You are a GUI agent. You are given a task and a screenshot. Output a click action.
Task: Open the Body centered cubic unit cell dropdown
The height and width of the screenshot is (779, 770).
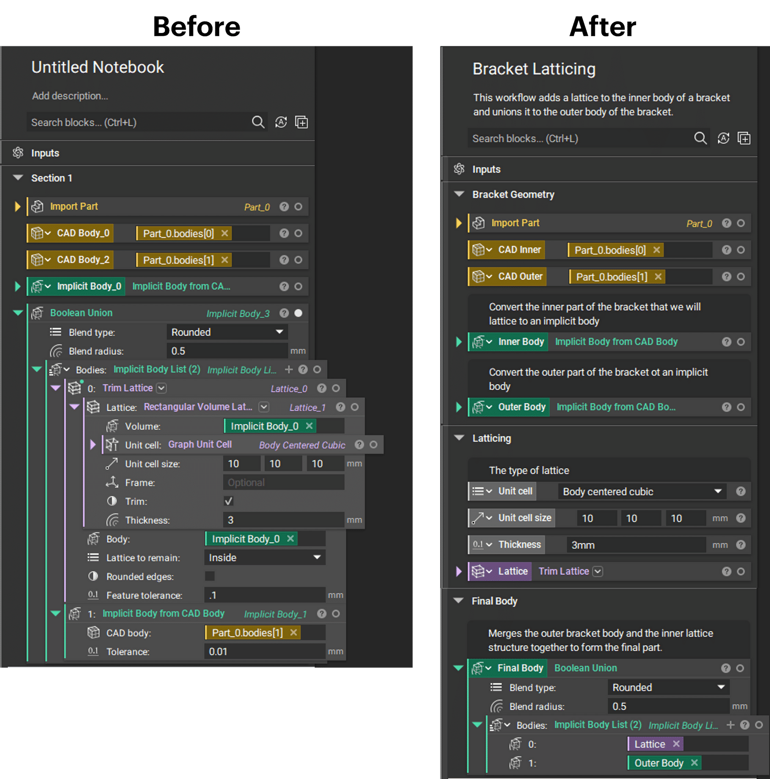coord(642,491)
